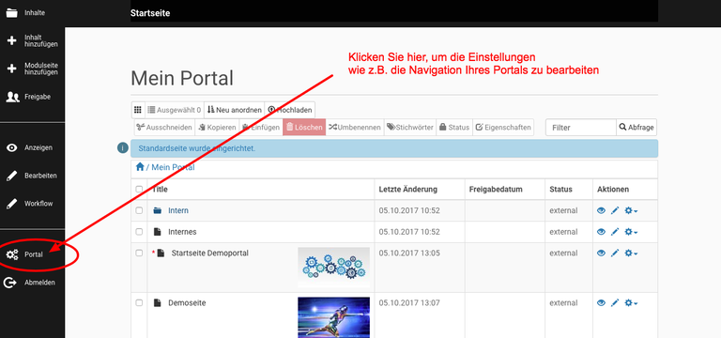
Task: Click Ausschneiden cut button
Action: (164, 128)
